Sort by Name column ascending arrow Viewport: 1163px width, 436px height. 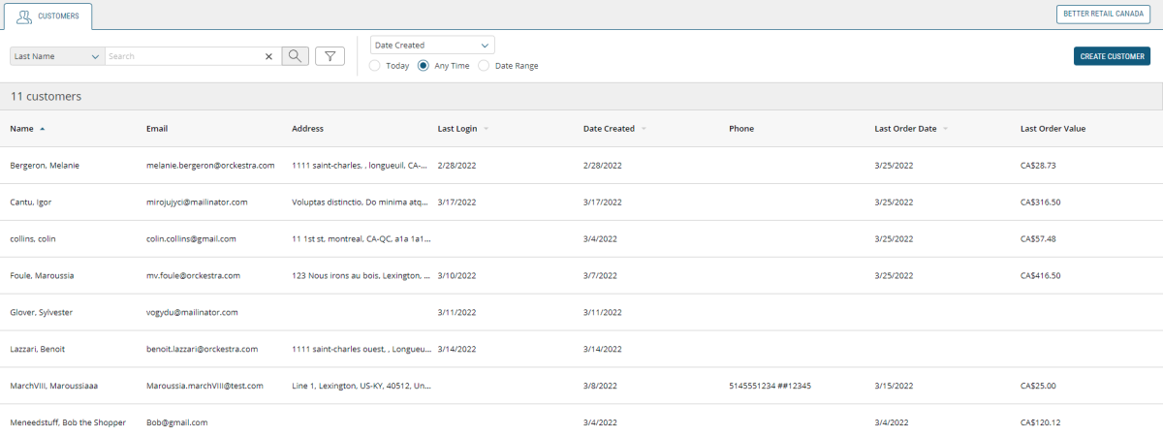tap(43, 129)
